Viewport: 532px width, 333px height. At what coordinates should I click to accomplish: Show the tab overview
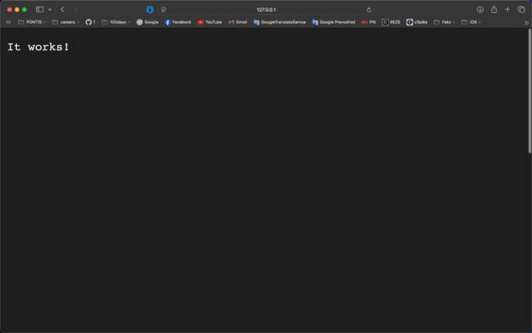(522, 9)
